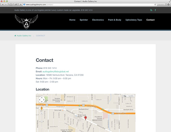
Task: Click the Audio Gallery winged logo
Action: point(26,22)
